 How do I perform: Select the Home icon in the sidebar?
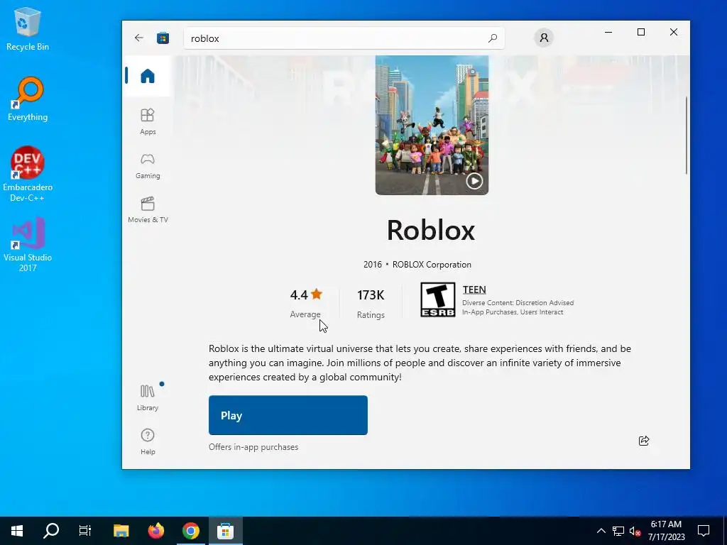148,76
